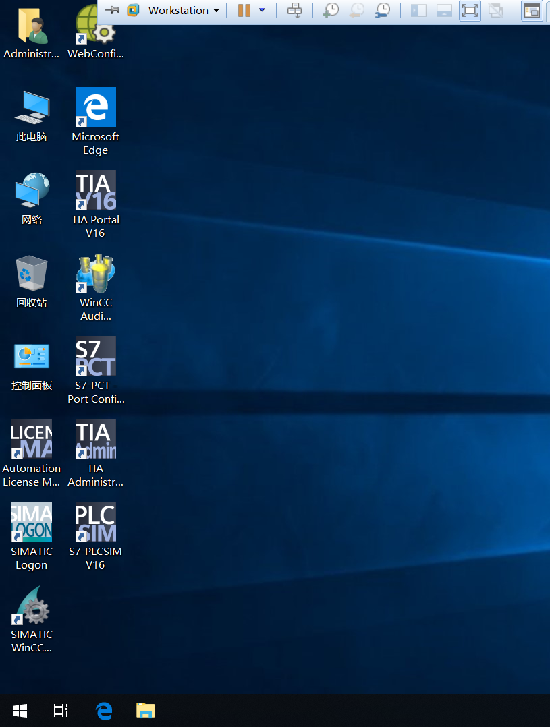The width and height of the screenshot is (550, 727).
Task: Launch S7-PLCSIM V16 from the desktop
Action: 95,523
